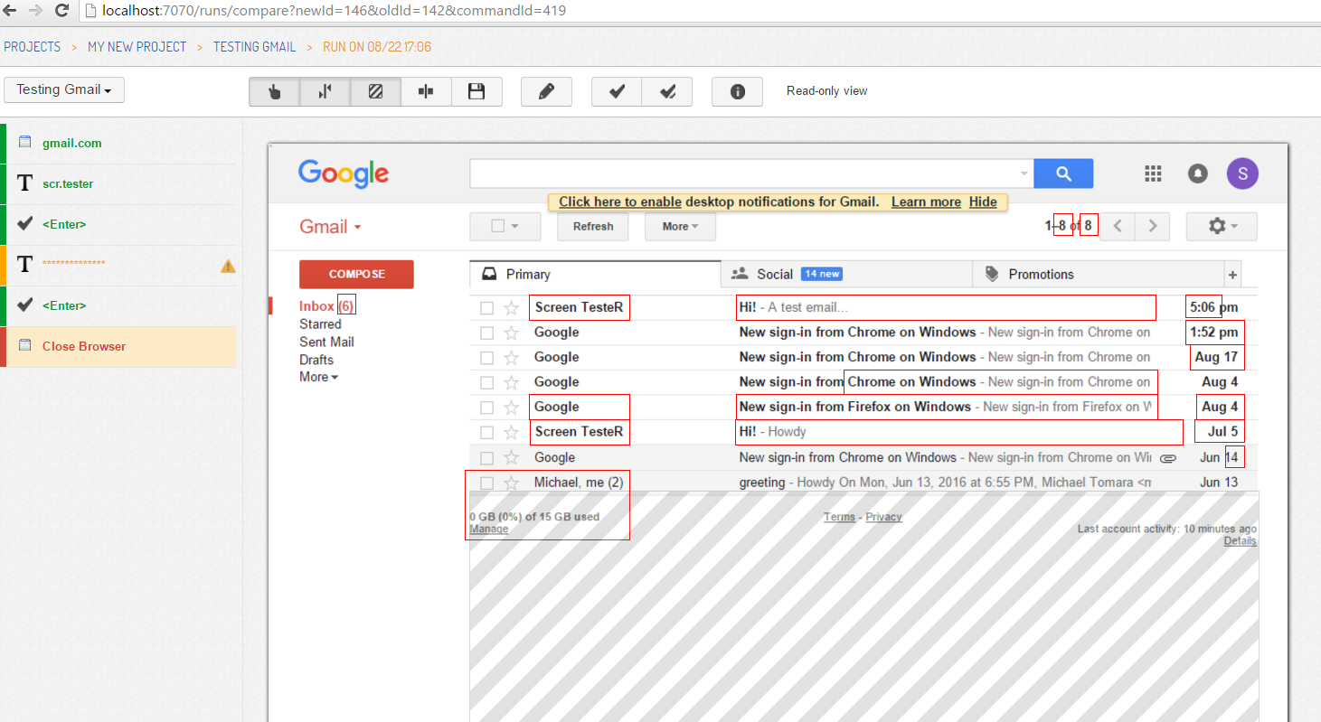Star the Hi! - Howdy email

point(511,433)
